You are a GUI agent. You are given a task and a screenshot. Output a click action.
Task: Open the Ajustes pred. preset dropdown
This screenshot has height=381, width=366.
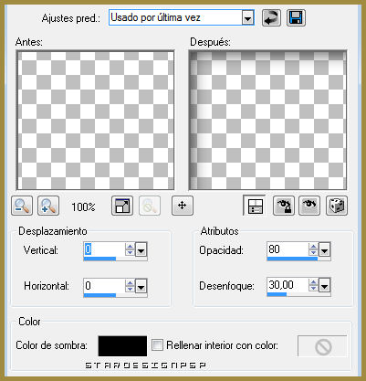pos(248,18)
